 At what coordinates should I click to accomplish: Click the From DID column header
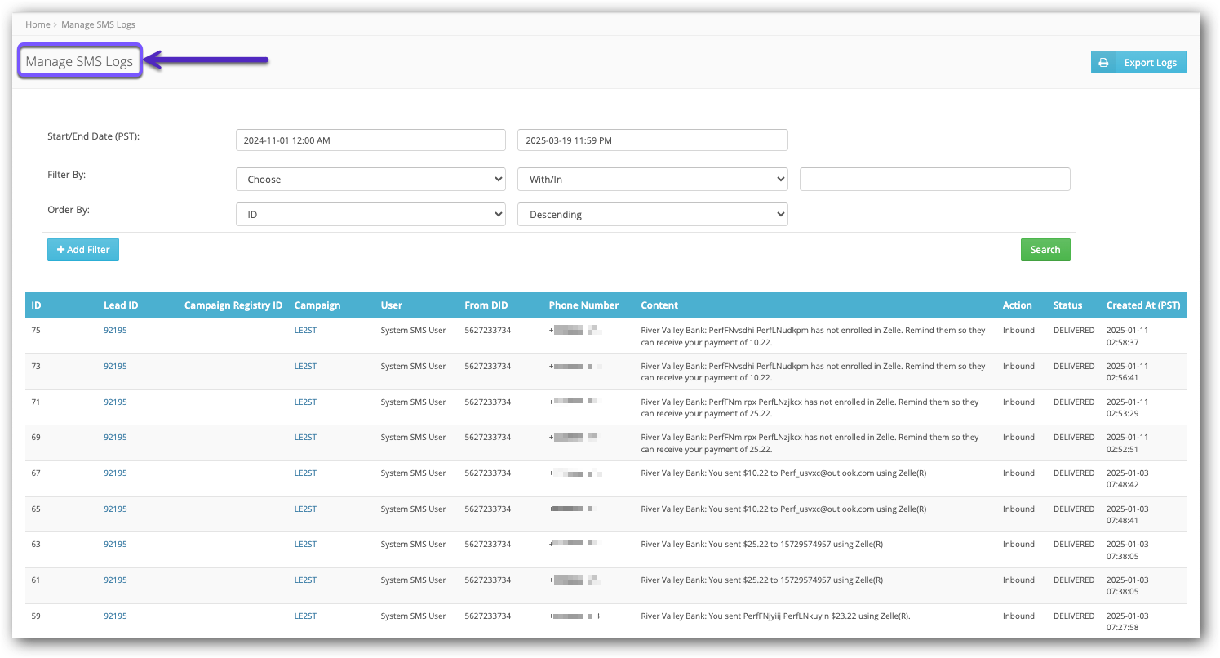(486, 305)
